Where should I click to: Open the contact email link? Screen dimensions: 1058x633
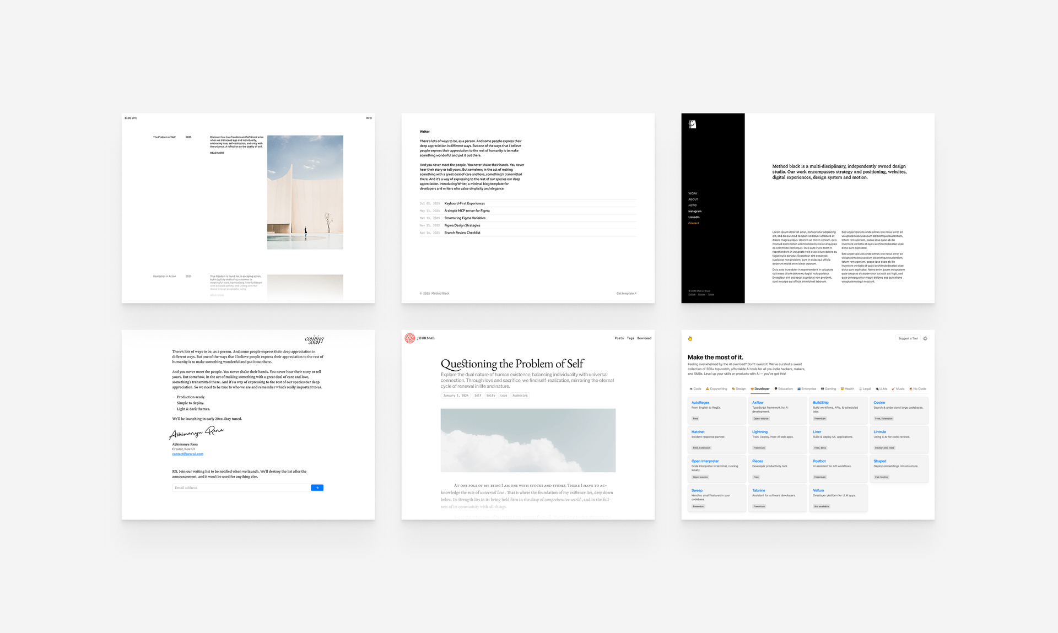point(187,454)
